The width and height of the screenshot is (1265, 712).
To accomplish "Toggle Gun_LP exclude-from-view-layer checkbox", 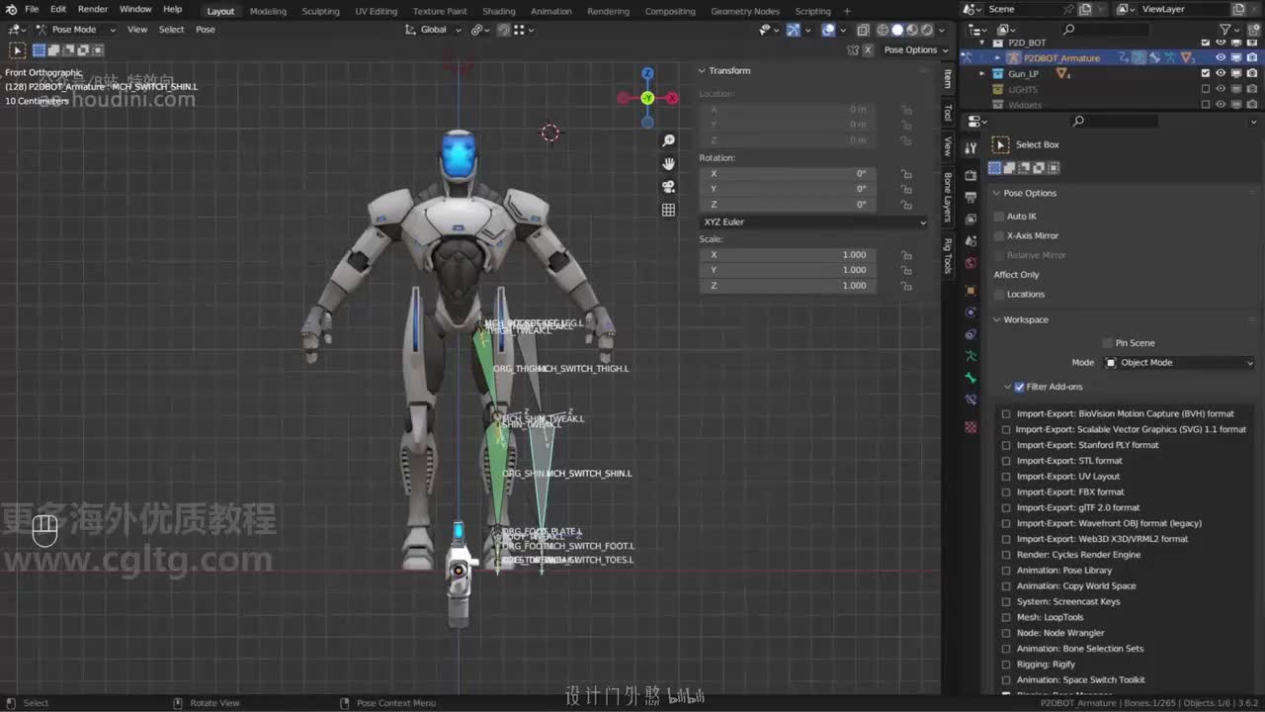I will pos(1205,74).
